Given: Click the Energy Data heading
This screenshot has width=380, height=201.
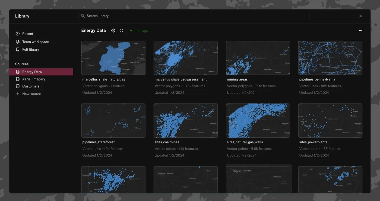Looking at the screenshot, I should point(94,30).
